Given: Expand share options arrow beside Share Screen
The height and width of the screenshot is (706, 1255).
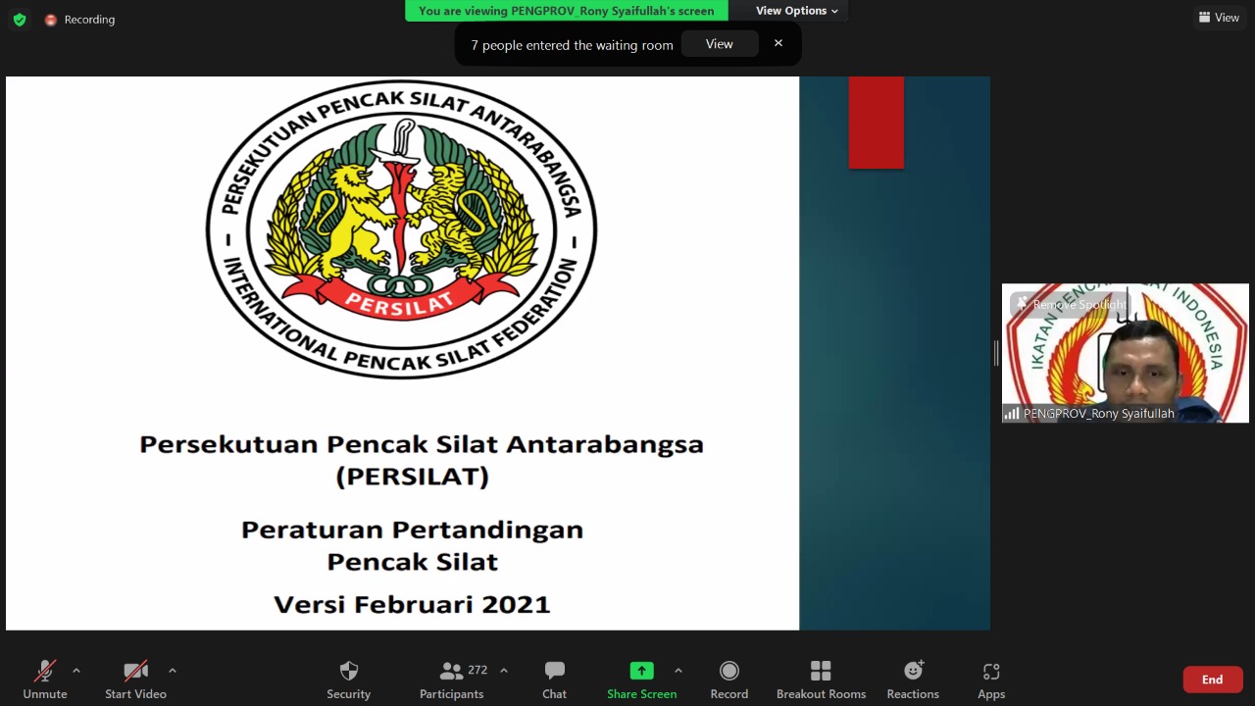Looking at the screenshot, I should pos(678,671).
